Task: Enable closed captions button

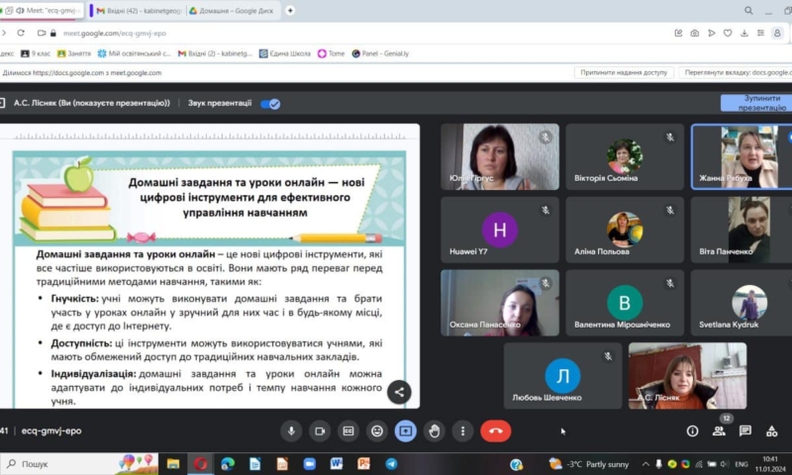Action: tap(348, 431)
